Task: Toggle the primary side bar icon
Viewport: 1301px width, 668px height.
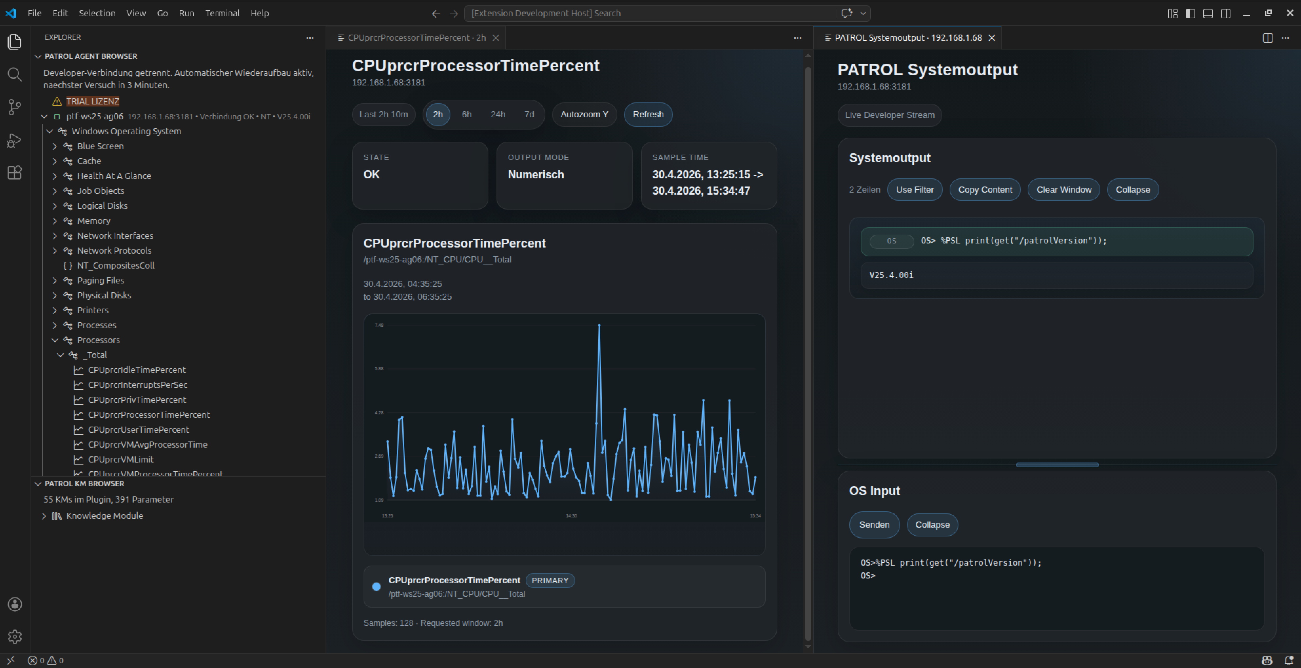Action: tap(1190, 14)
